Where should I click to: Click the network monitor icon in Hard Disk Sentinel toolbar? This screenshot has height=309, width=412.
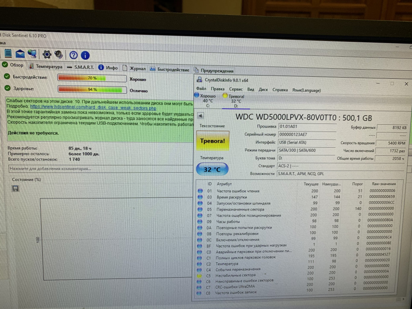[x=32, y=54]
